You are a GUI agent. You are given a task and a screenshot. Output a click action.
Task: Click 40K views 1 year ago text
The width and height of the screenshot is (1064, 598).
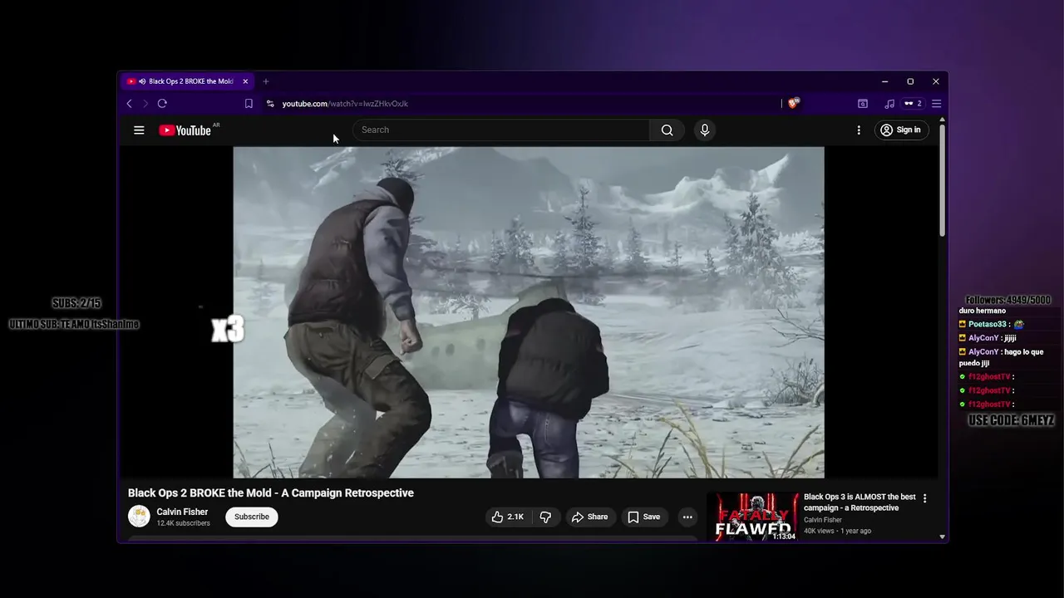[x=837, y=531]
